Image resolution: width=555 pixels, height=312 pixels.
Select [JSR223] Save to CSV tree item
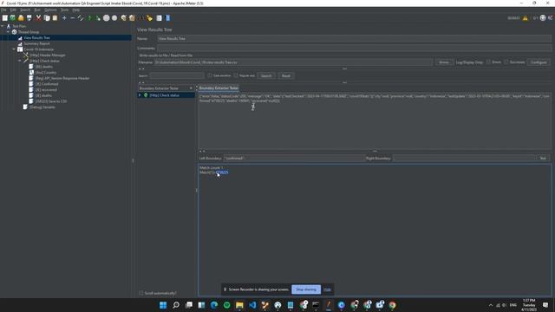(x=51, y=101)
